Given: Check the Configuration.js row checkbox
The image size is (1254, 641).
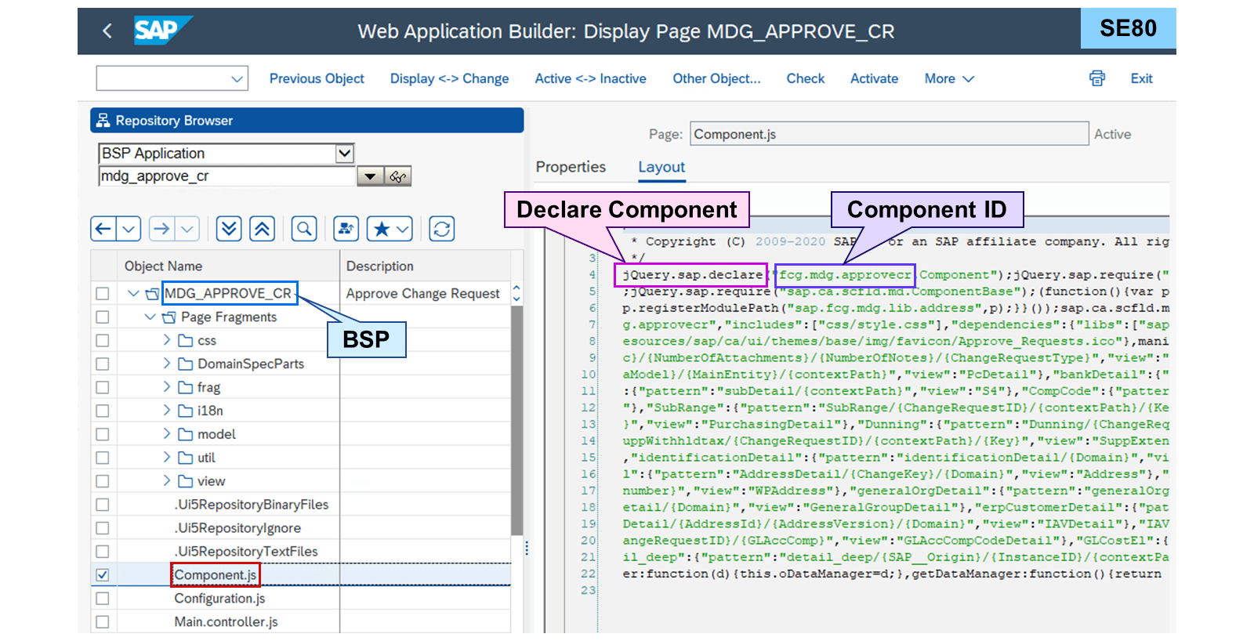Looking at the screenshot, I should pyautogui.click(x=102, y=599).
